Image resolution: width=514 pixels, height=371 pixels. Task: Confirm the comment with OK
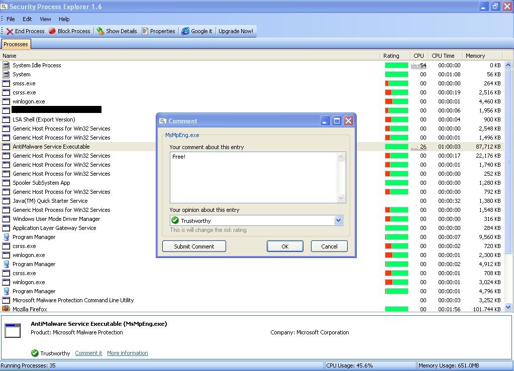pos(285,246)
